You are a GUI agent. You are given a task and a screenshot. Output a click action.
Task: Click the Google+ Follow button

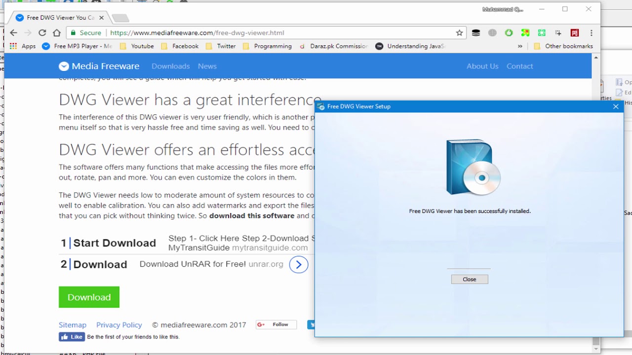(x=276, y=324)
